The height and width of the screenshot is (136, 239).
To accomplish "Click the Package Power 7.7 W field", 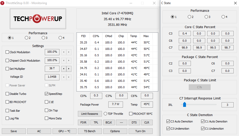I will coord(116,104).
